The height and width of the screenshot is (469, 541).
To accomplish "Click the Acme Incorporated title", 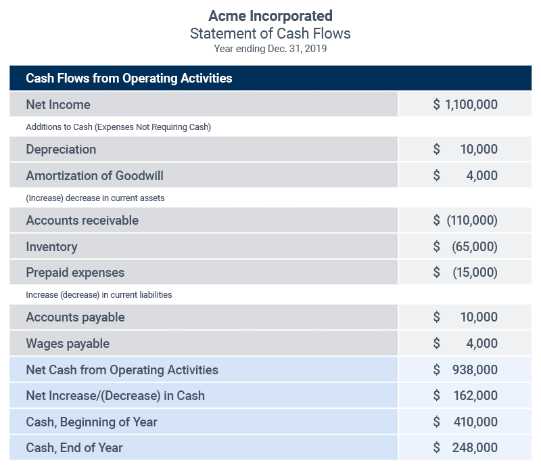I will 270,16.
